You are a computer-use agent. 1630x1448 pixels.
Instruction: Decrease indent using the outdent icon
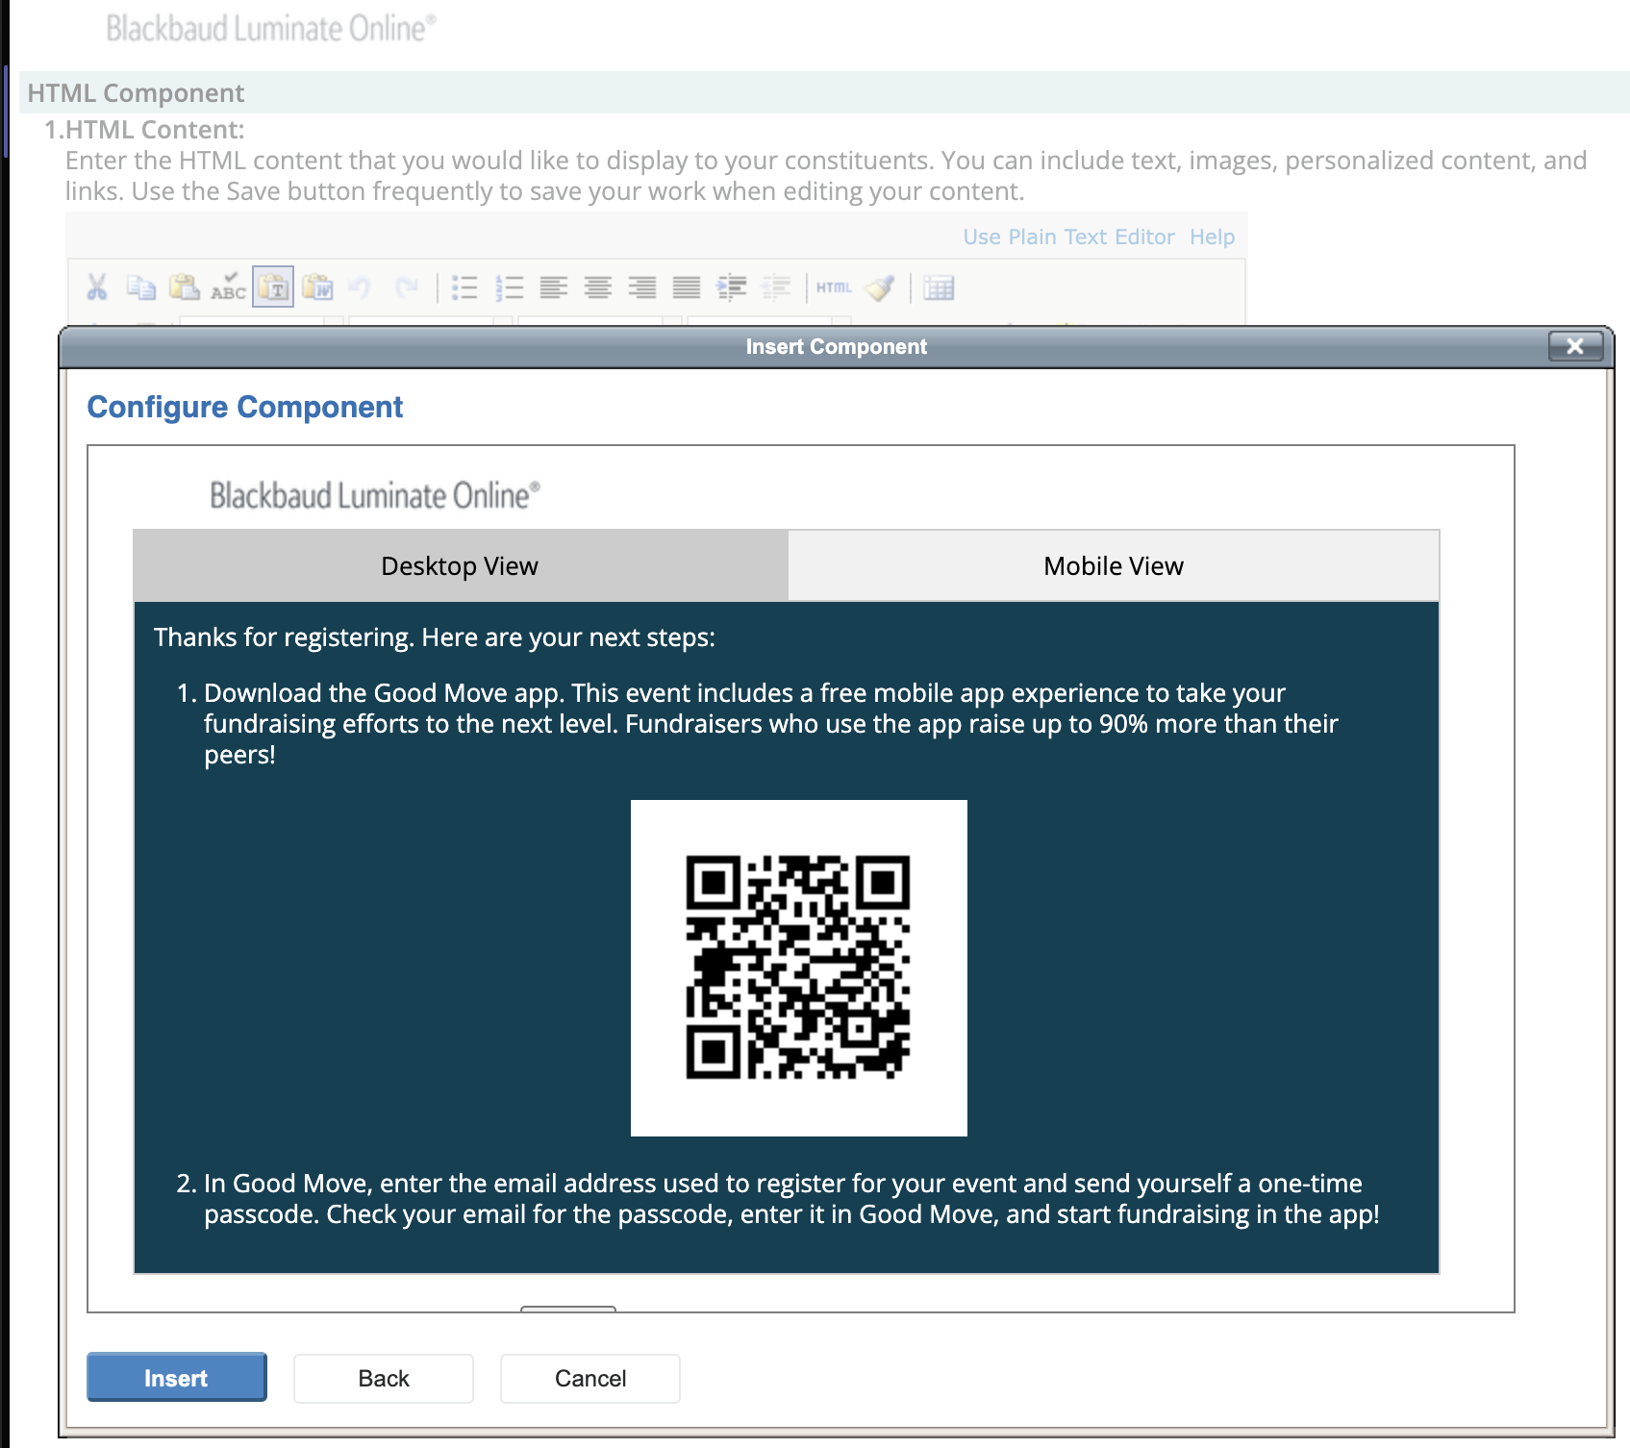click(x=776, y=287)
